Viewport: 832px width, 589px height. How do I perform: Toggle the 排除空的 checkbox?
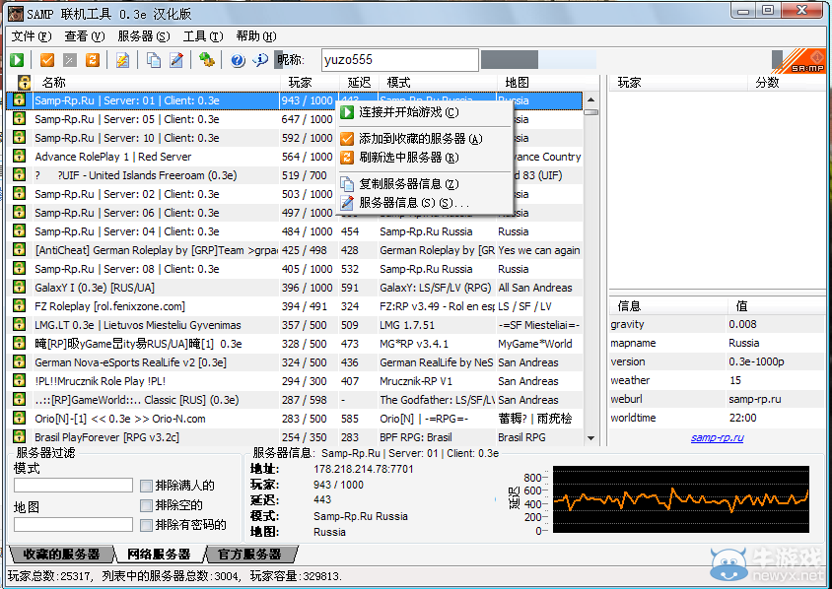146,505
